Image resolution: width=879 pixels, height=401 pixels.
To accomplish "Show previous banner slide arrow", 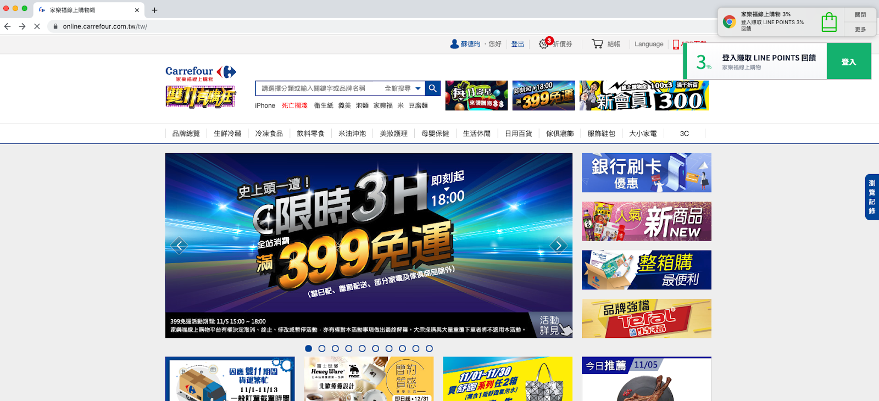I will [179, 246].
